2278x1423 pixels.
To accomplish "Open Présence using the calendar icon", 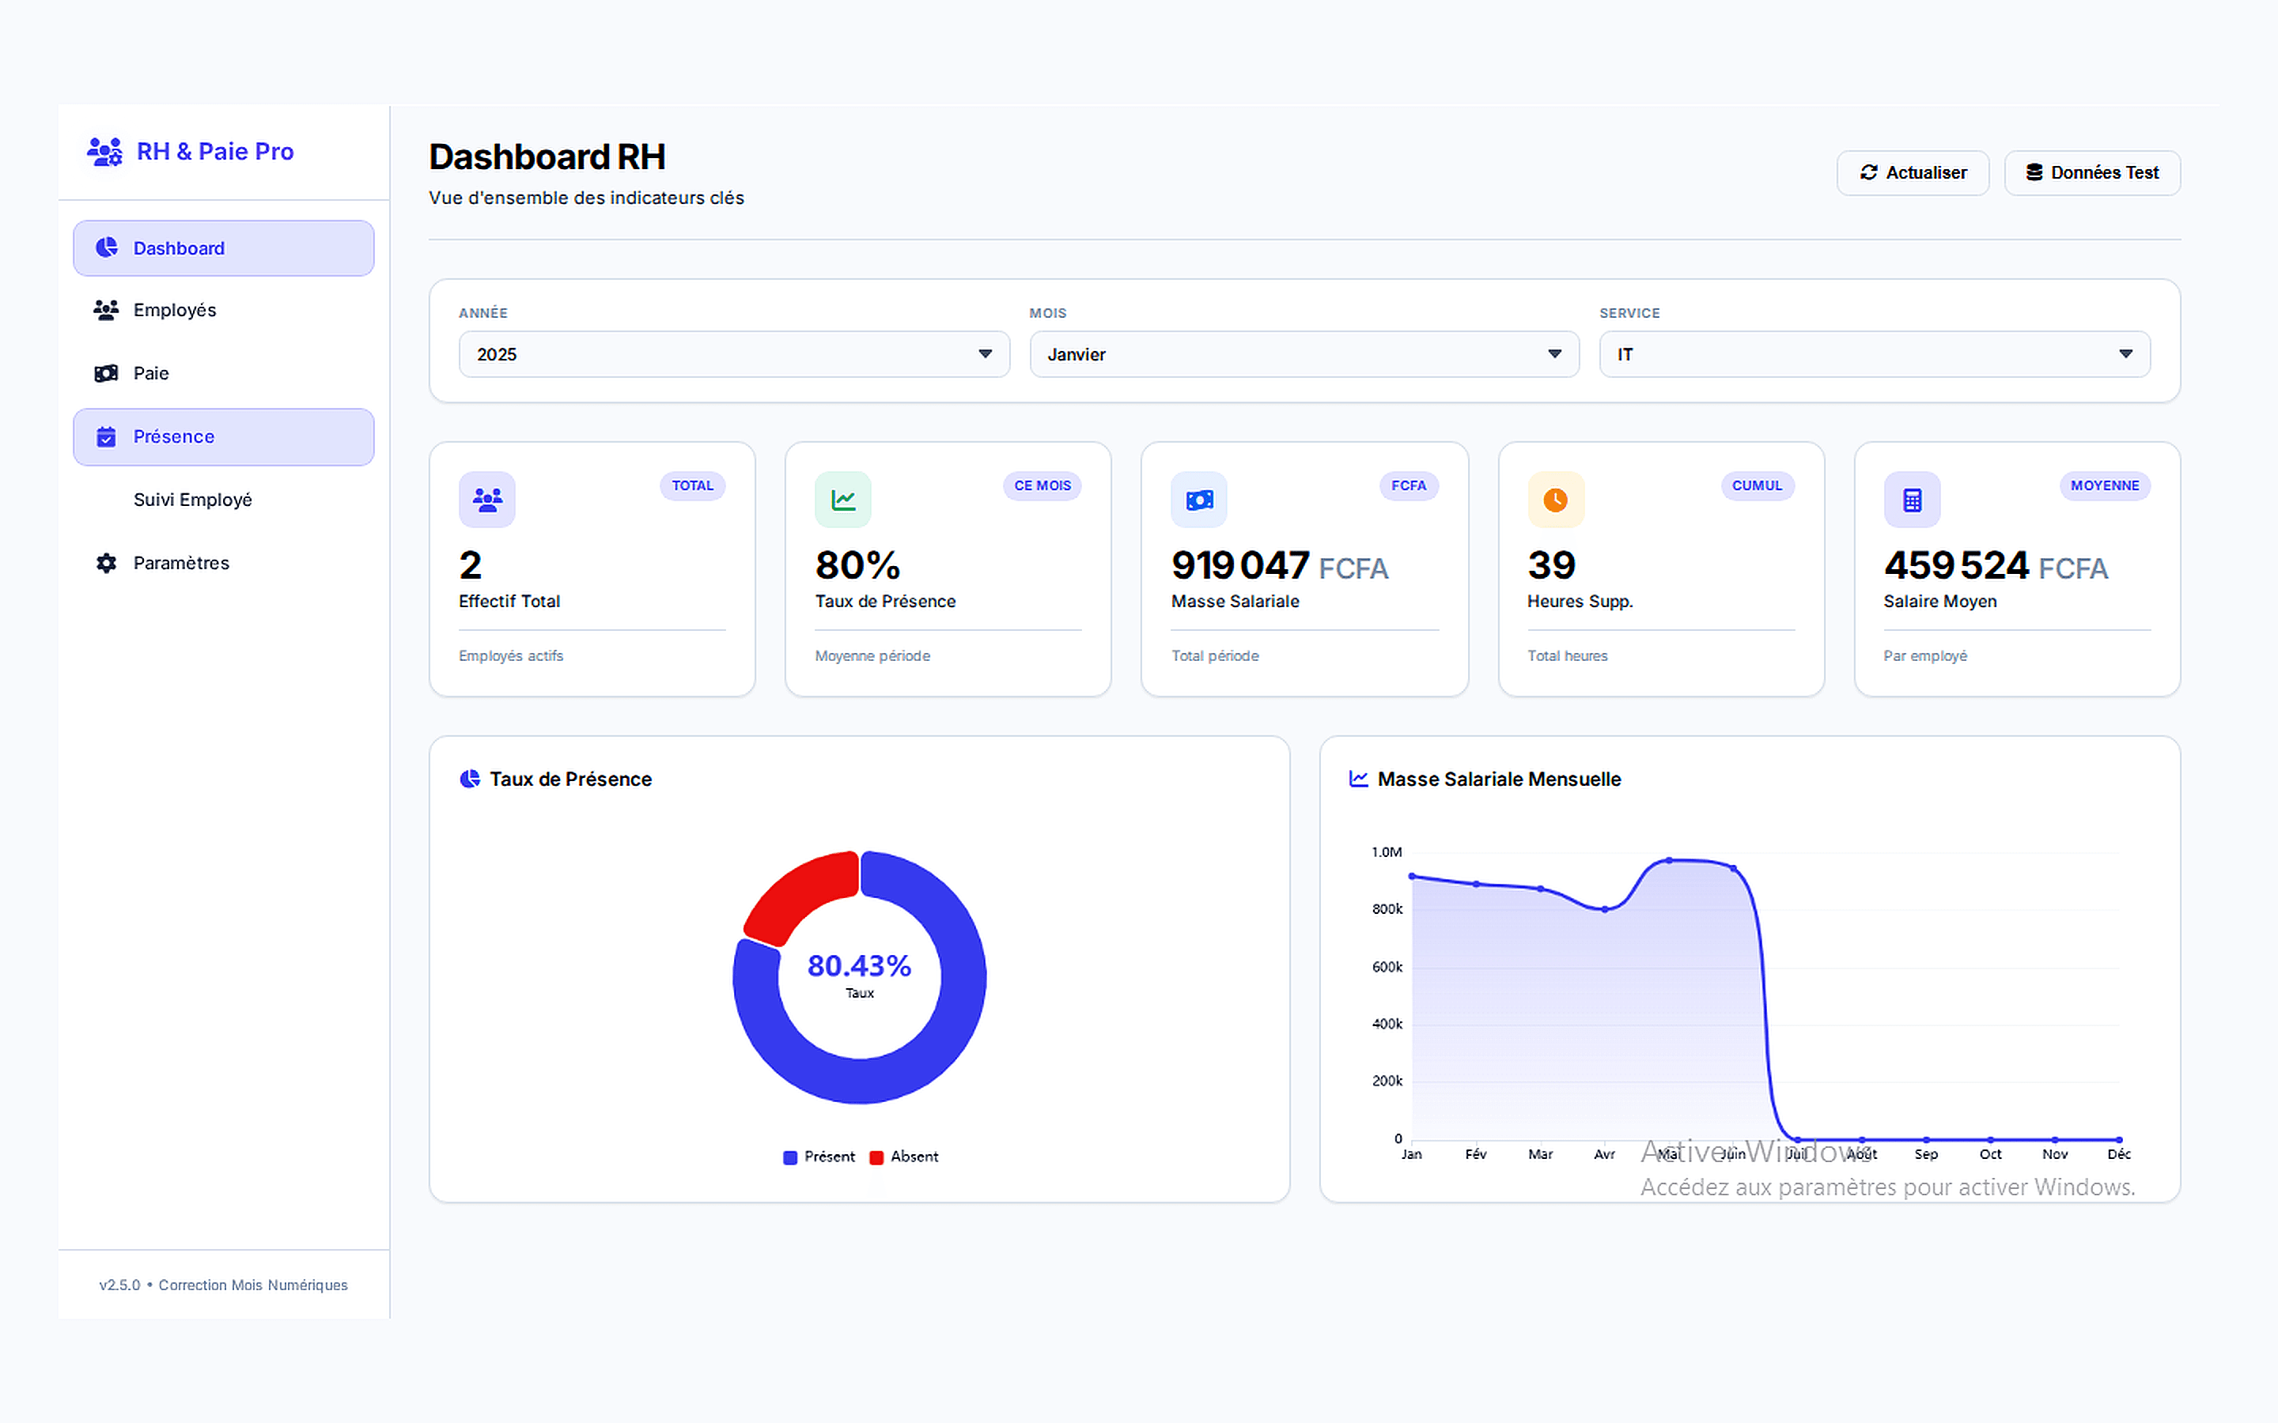I will pos(105,436).
